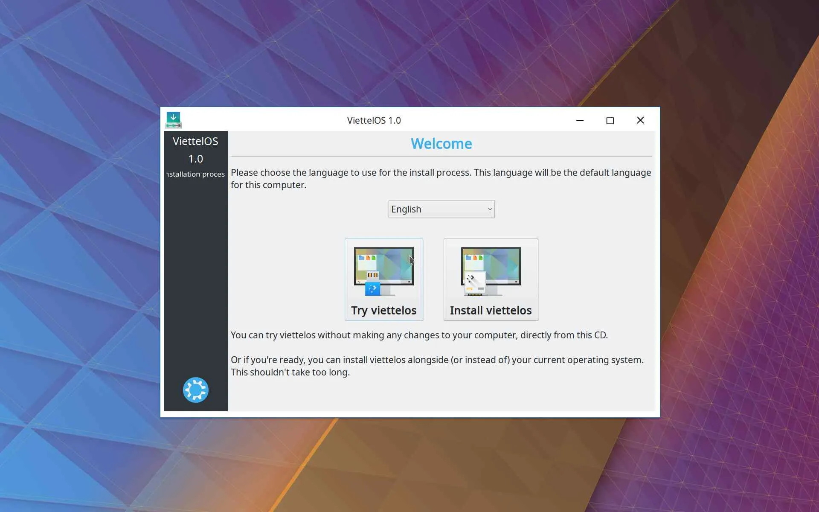Click the monitor with hard drive icon
Viewport: 819px width, 512px height.
point(491,271)
